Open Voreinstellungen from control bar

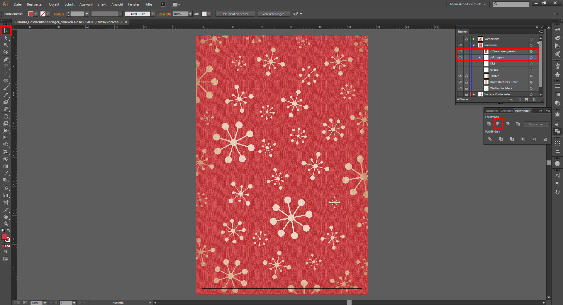273,14
